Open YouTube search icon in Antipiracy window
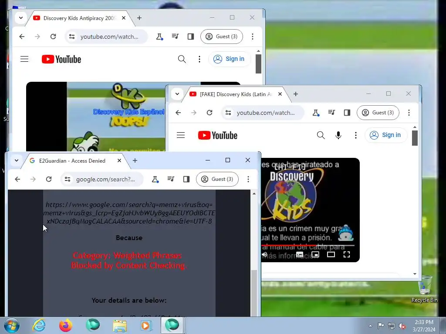This screenshot has height=334, width=446. point(182,59)
